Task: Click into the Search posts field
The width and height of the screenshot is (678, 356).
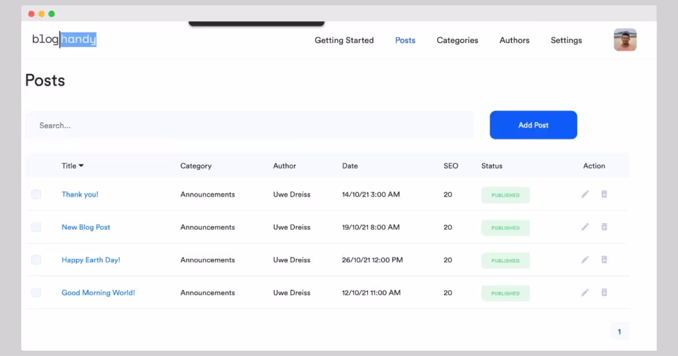Action: (249, 125)
